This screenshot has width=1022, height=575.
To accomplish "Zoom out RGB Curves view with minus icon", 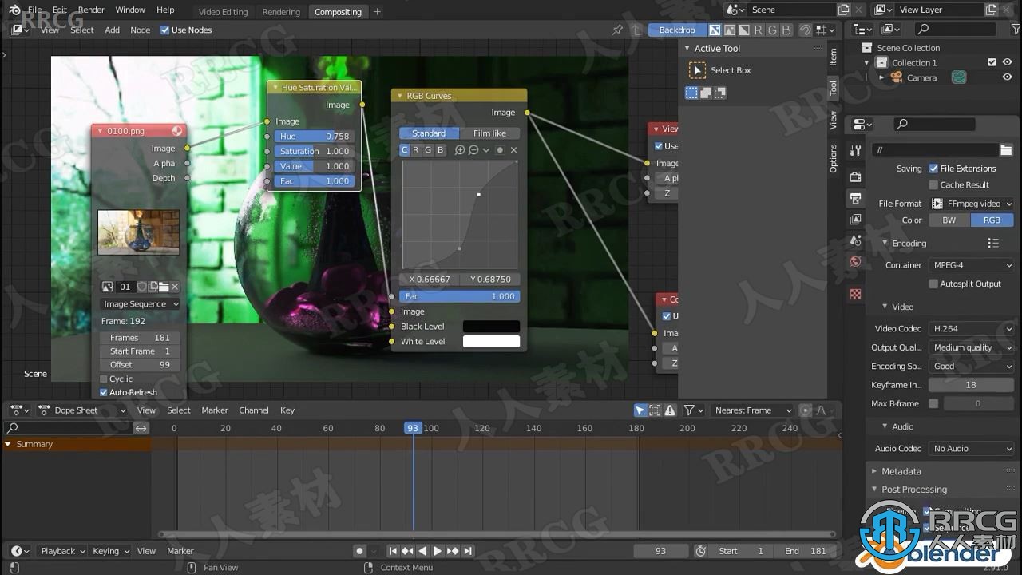I will pos(473,150).
